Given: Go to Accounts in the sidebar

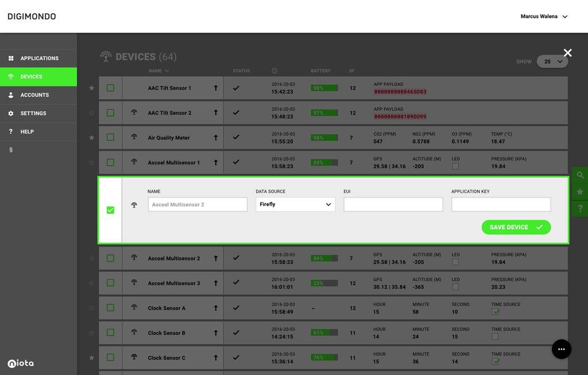Looking at the screenshot, I should [x=38, y=95].
